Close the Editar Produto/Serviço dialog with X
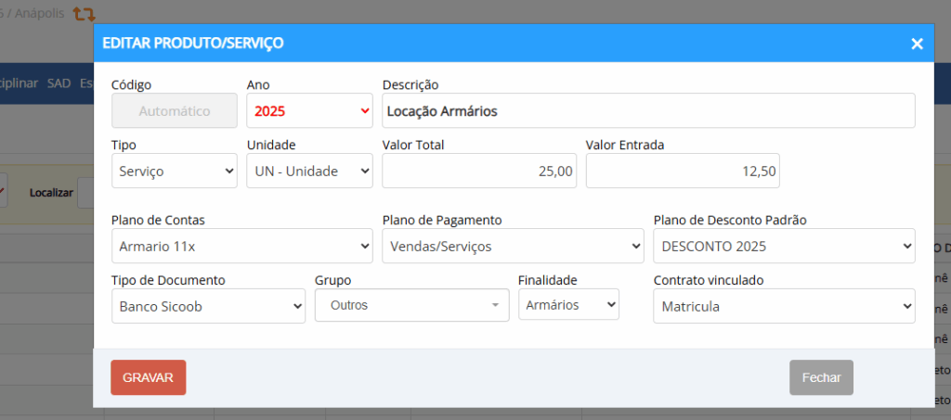Image resolution: width=951 pixels, height=420 pixels. pos(917,44)
